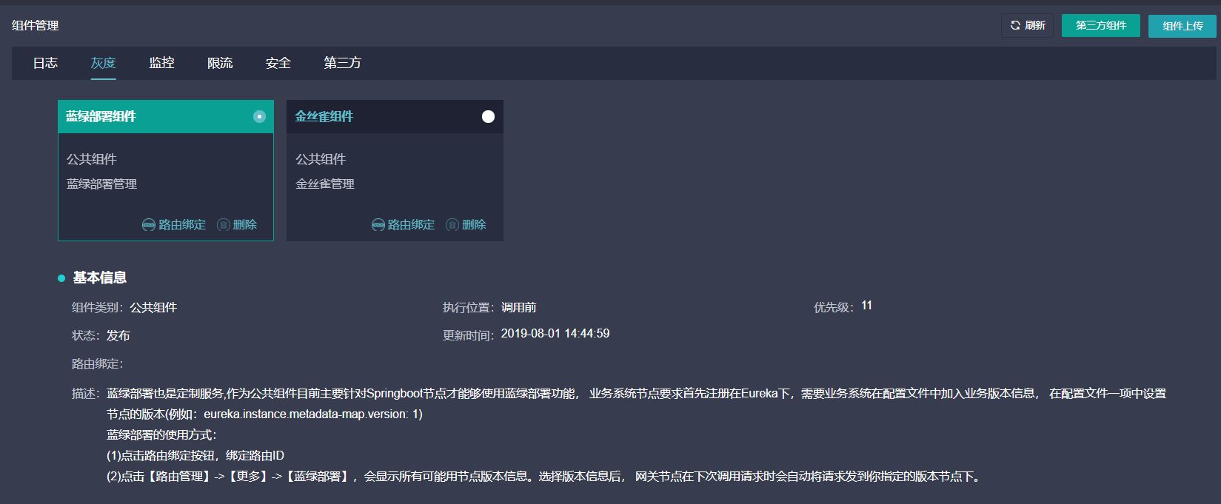Screen dimensions: 1221x504
Task: Open the 第三方组件 button
Action: pos(1101,25)
